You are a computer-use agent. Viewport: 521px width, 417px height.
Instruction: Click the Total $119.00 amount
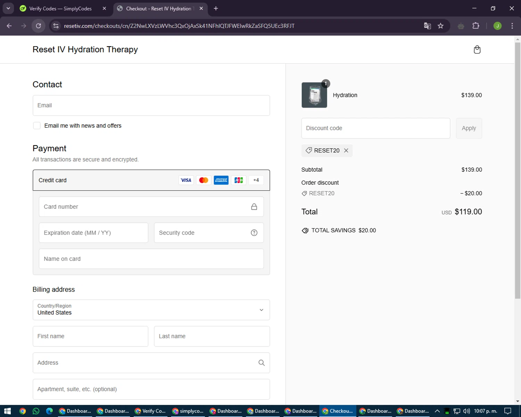pos(468,212)
